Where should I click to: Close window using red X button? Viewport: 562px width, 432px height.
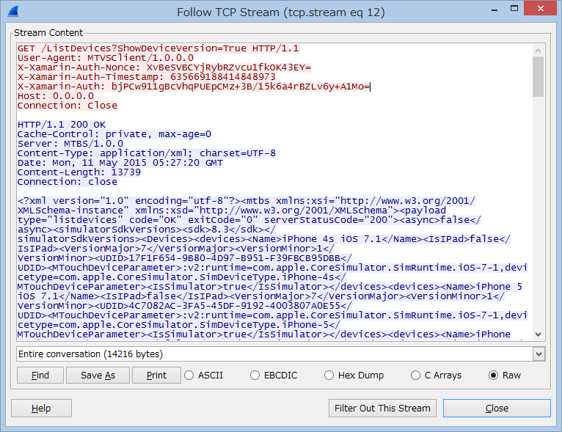[x=540, y=9]
